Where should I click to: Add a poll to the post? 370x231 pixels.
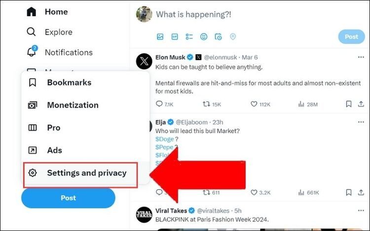tap(189, 36)
